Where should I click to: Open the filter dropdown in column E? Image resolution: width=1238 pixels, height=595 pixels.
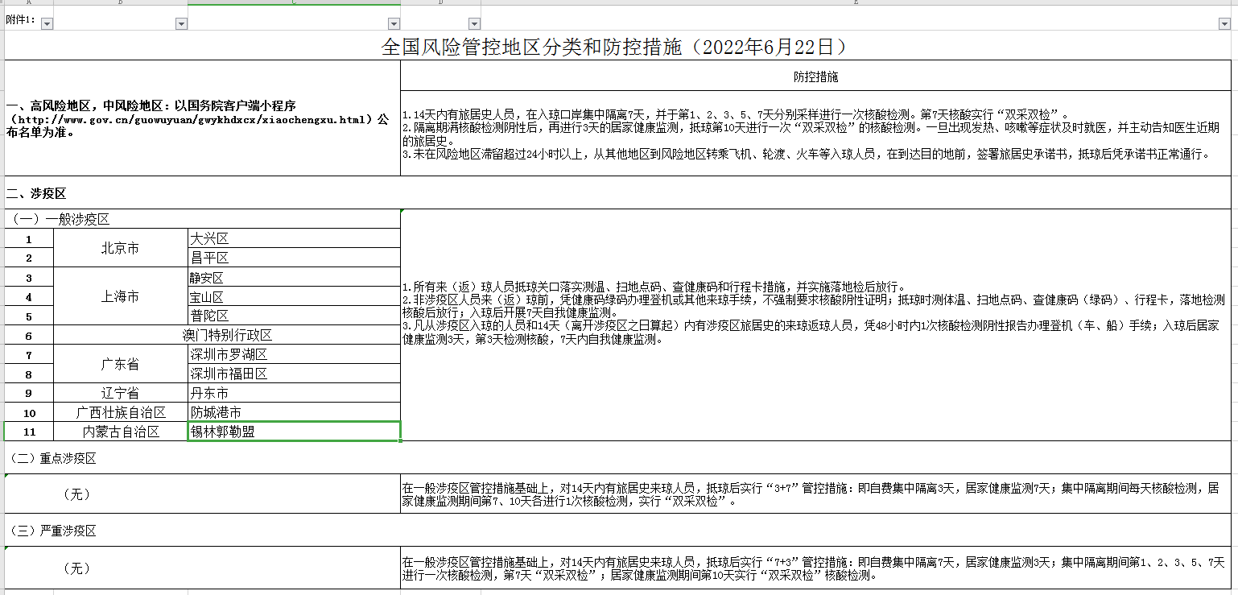click(x=1225, y=24)
